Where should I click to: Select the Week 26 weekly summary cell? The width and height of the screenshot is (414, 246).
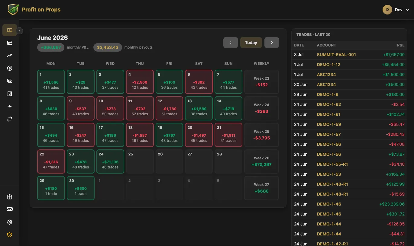pos(261,161)
